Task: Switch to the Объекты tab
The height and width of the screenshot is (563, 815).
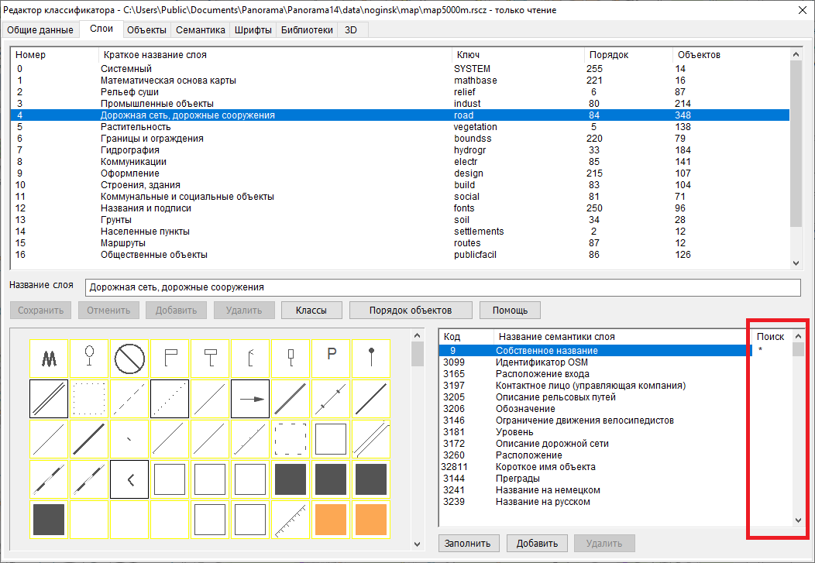Action: click(x=146, y=30)
